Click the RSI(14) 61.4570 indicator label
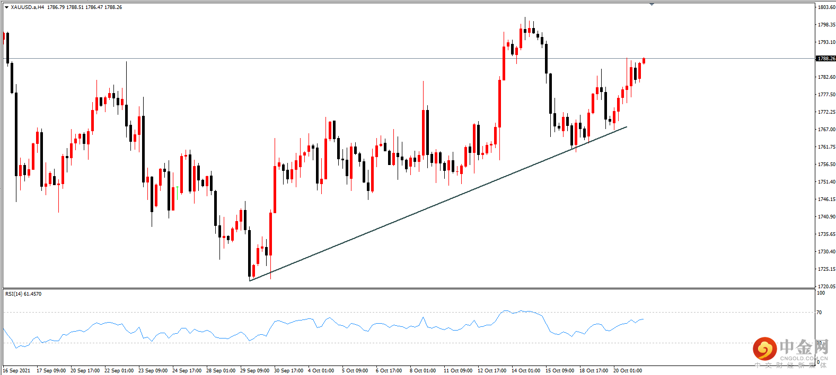Viewport: 836px width, 375px height. coord(23,294)
